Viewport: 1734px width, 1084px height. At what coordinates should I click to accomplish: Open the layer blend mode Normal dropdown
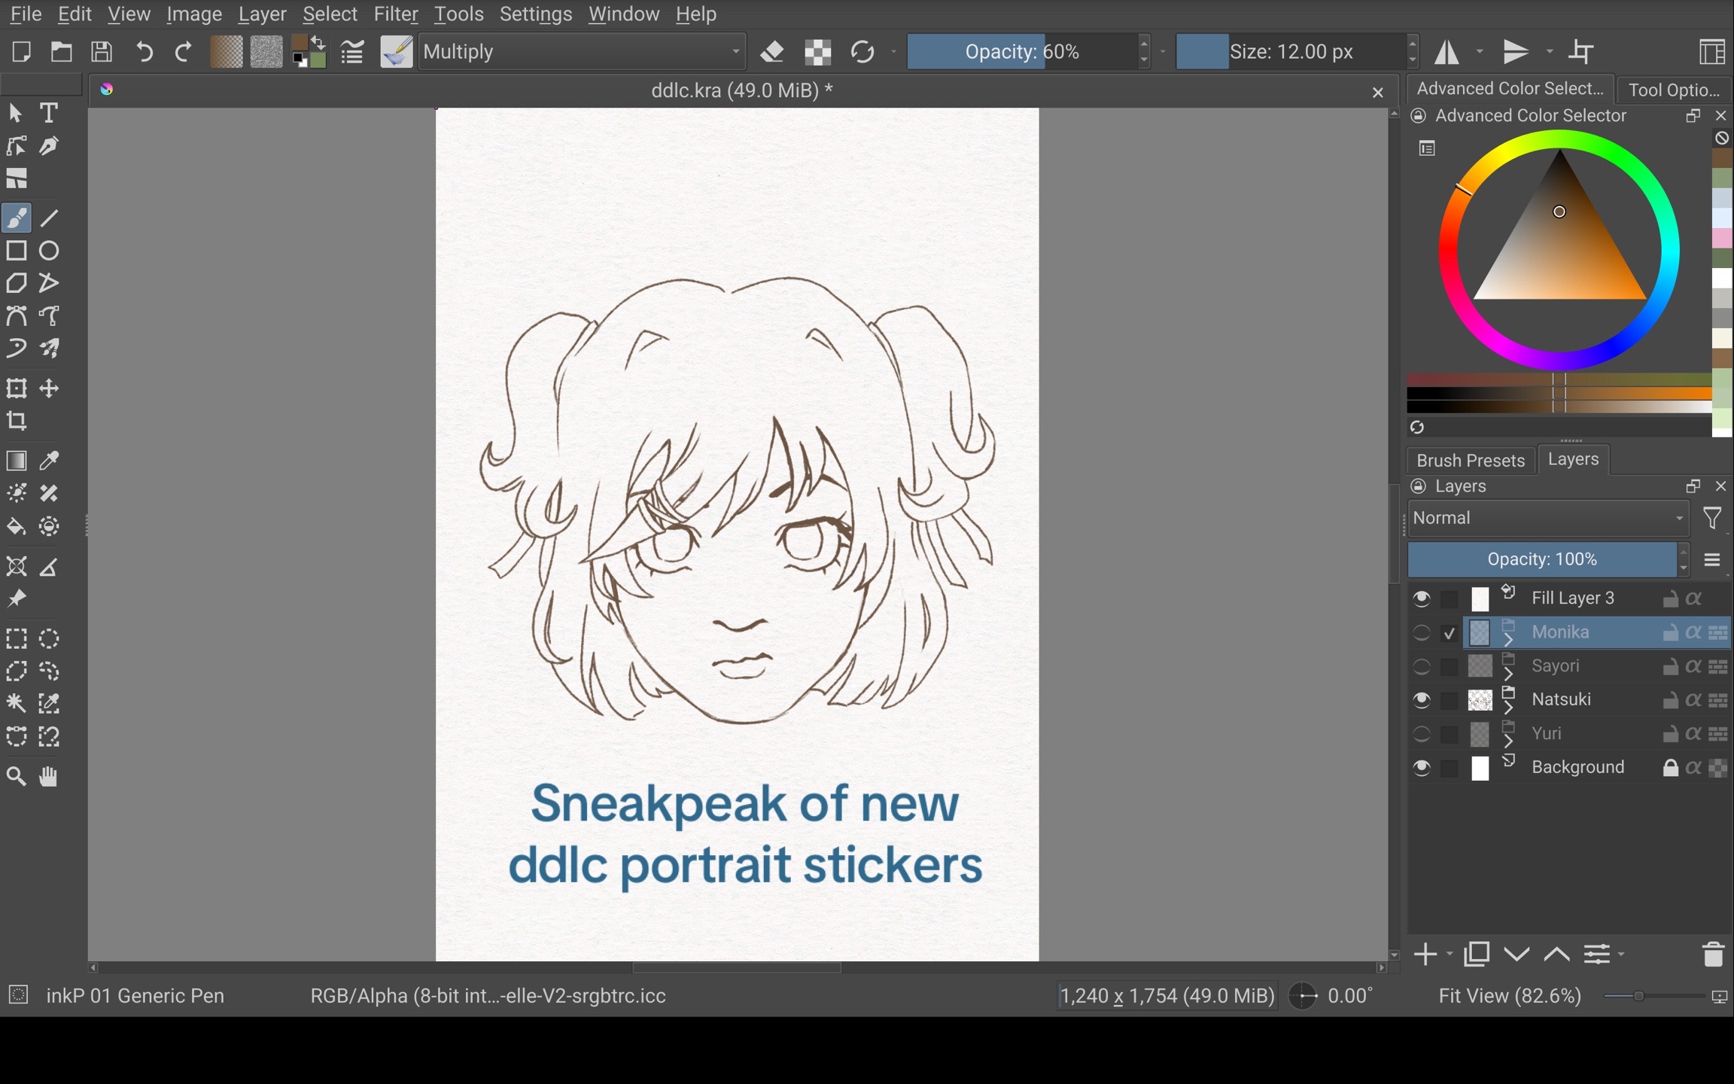1548,518
